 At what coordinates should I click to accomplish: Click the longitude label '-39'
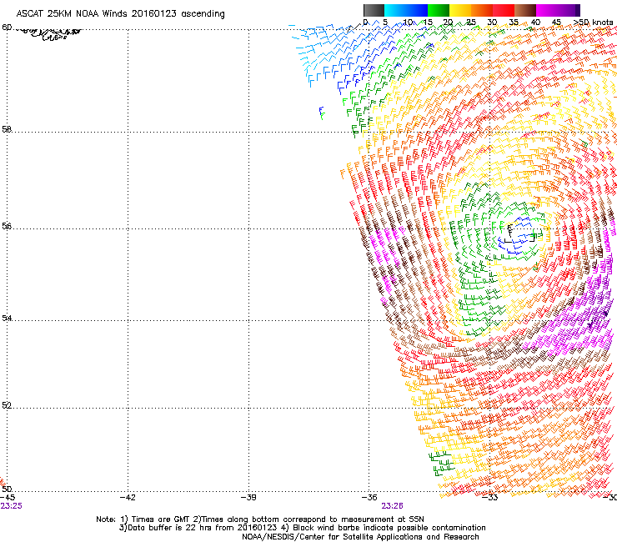pos(248,498)
